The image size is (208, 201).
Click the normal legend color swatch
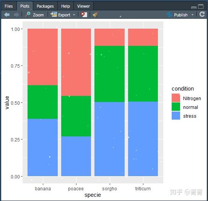coord(176,107)
